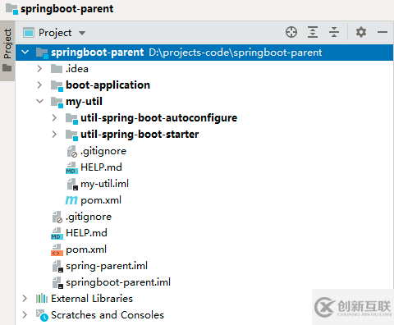Select the springboot-parent.iml file name
This screenshot has height=325, width=394.
click(x=118, y=282)
